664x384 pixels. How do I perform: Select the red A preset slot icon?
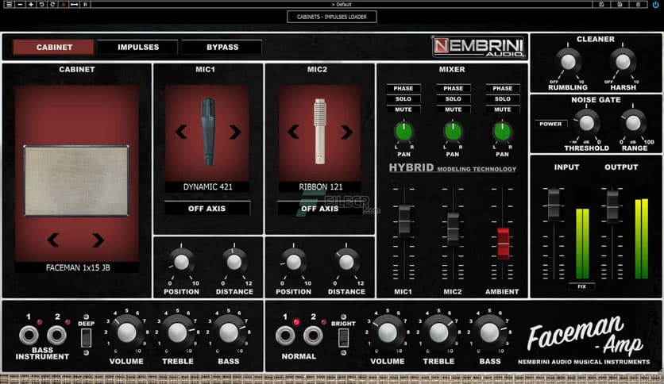coord(64,4)
